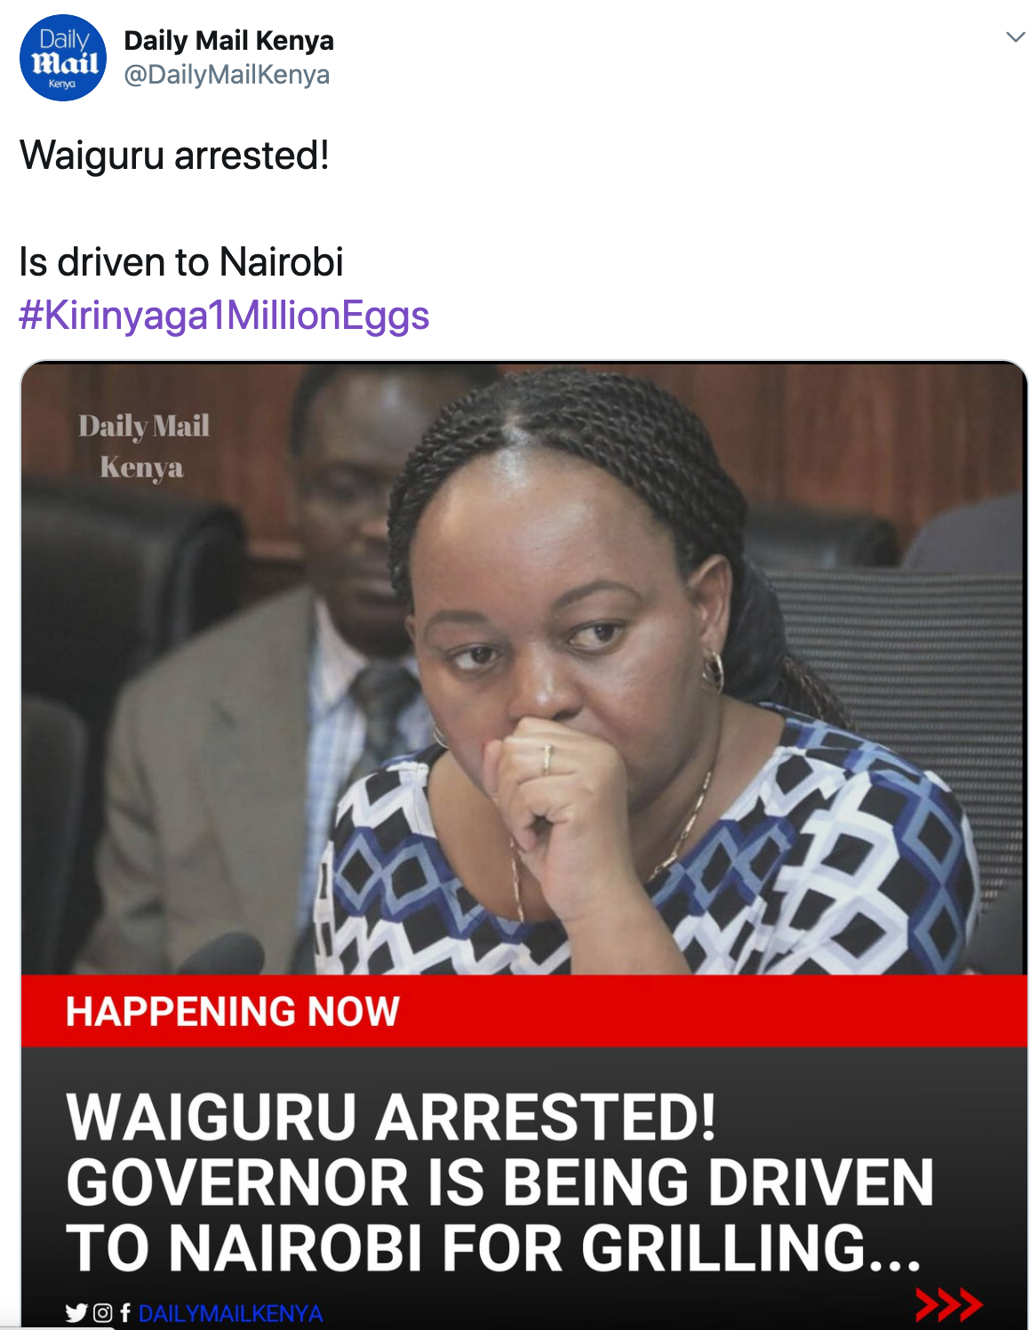
Task: Click the blue DAILYMAILKENYA text in footer
Action: 230,1313
